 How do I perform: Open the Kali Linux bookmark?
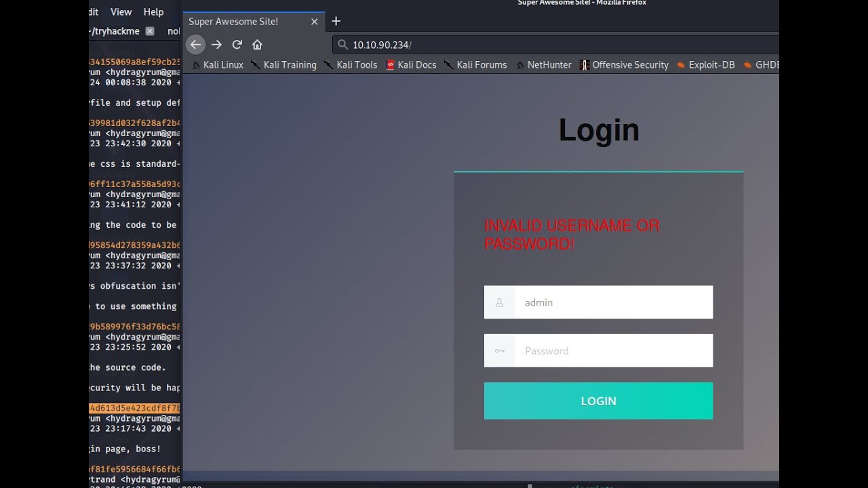tap(217, 65)
